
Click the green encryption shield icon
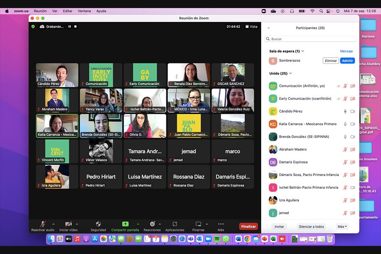[33, 26]
